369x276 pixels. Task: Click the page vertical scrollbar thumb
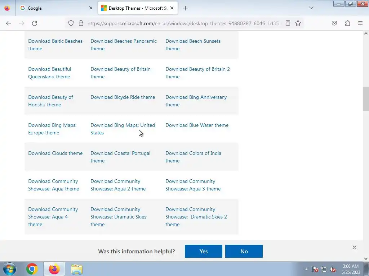coord(366,98)
